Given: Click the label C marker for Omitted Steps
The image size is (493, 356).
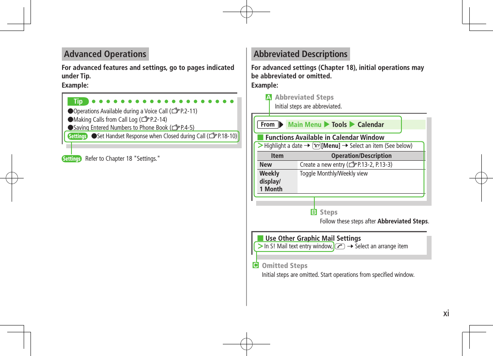Looking at the screenshot, I should pyautogui.click(x=256, y=265).
